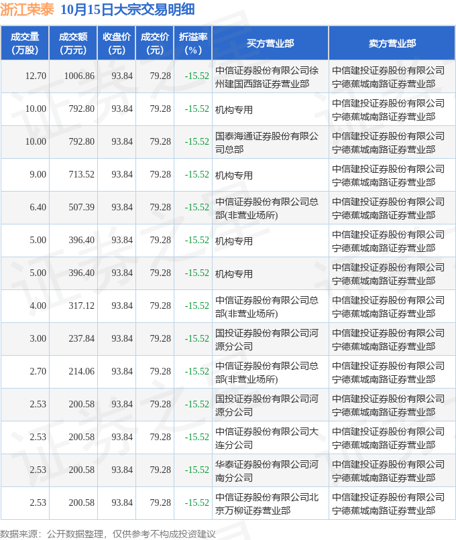Select the 成交价(元) column header
Image resolution: width=456 pixels, height=540 pixels.
click(155, 43)
